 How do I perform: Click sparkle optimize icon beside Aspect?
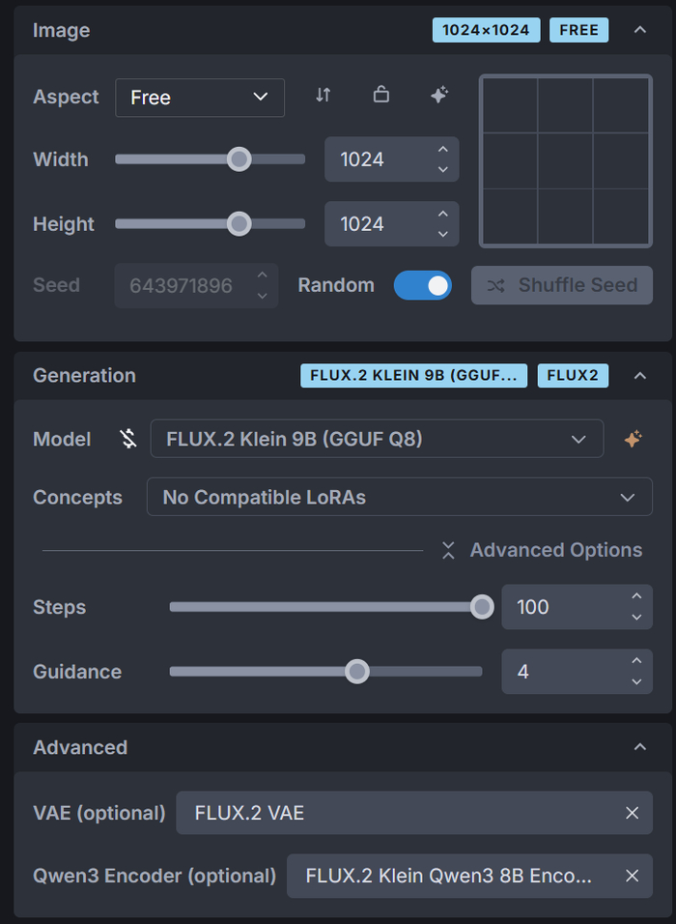(439, 95)
